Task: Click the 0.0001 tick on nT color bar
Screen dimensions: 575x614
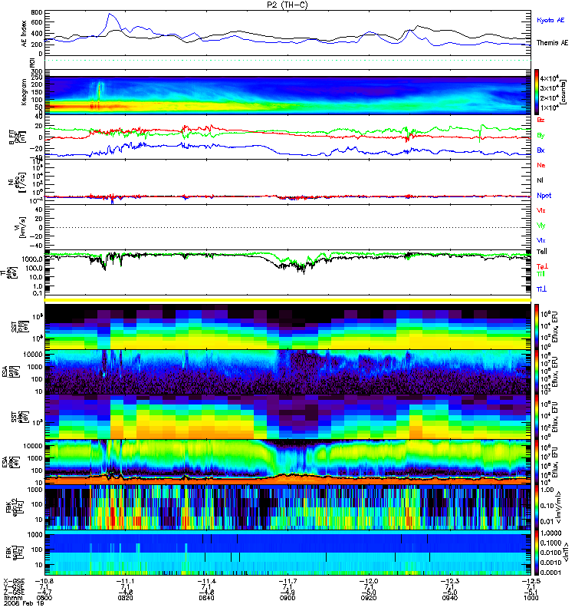Action: [x=551, y=573]
